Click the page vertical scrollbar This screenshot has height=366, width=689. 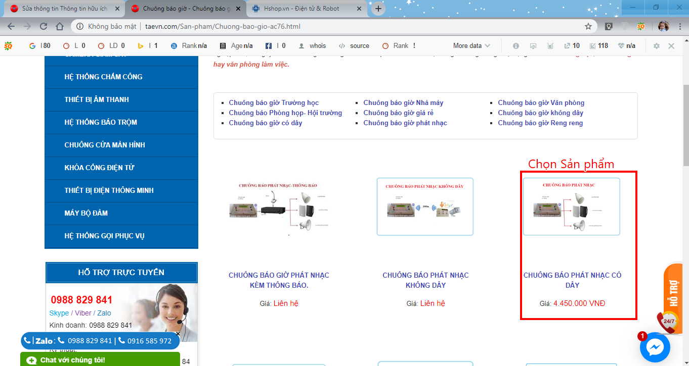[685, 125]
